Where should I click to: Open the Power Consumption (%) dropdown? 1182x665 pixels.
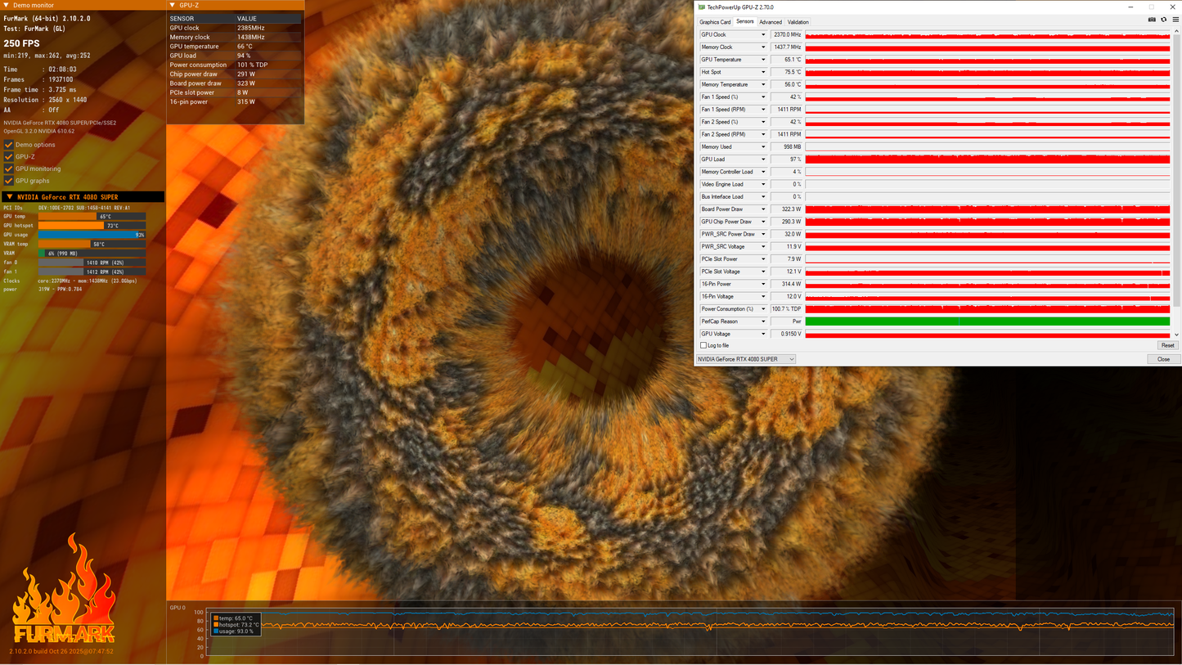point(763,309)
